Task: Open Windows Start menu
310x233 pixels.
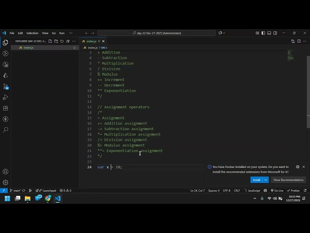Action: (8, 199)
